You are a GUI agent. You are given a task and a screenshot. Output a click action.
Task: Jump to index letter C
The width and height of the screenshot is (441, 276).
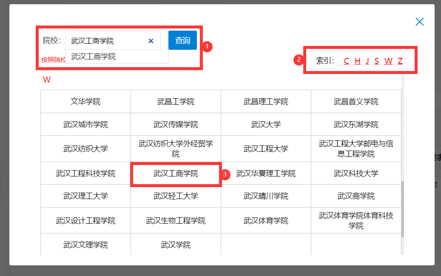coord(346,61)
